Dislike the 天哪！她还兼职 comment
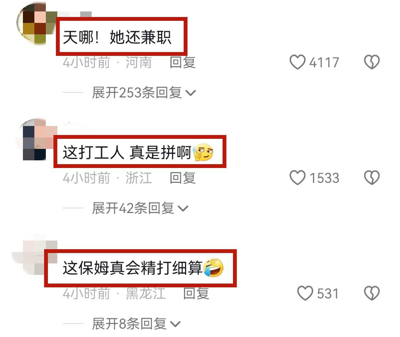 click(x=372, y=62)
